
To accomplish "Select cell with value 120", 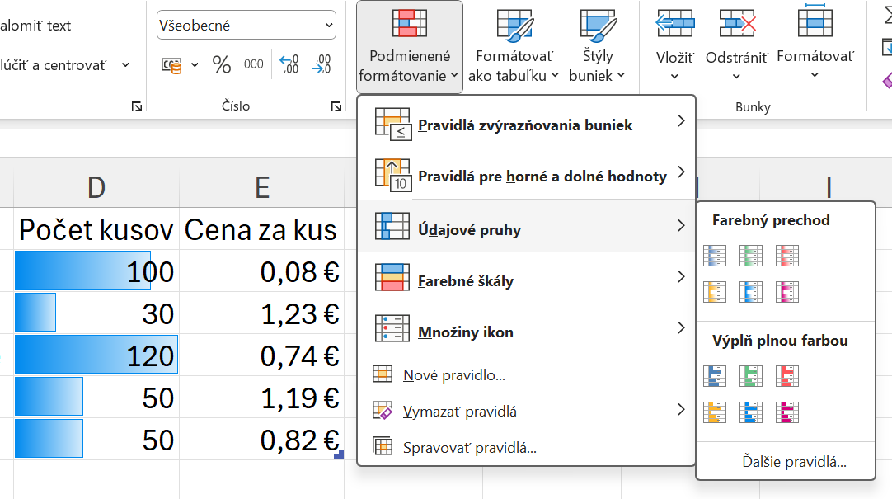I will coord(96,355).
